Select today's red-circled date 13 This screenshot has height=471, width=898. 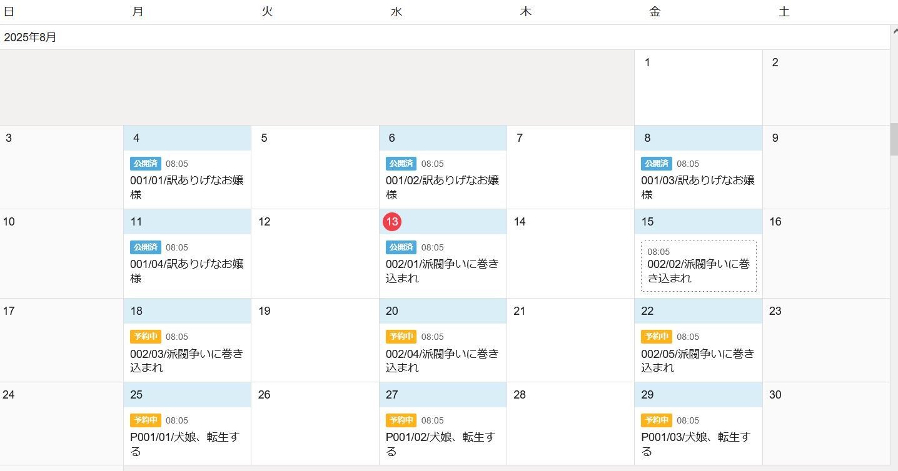[392, 222]
